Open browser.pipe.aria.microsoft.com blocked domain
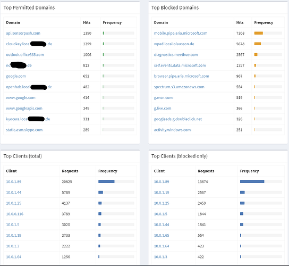This screenshot has height=266, width=289. pyautogui.click(x=181, y=76)
